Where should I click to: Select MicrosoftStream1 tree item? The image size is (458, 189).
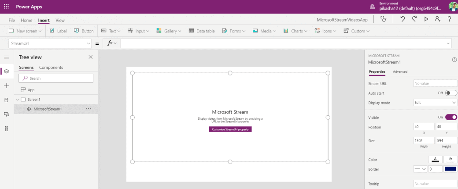pyautogui.click(x=56, y=109)
